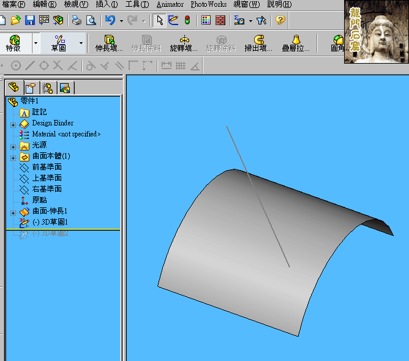This screenshot has height=361, width=409.
Task: Click the Open file folder icon
Action: pos(16,20)
